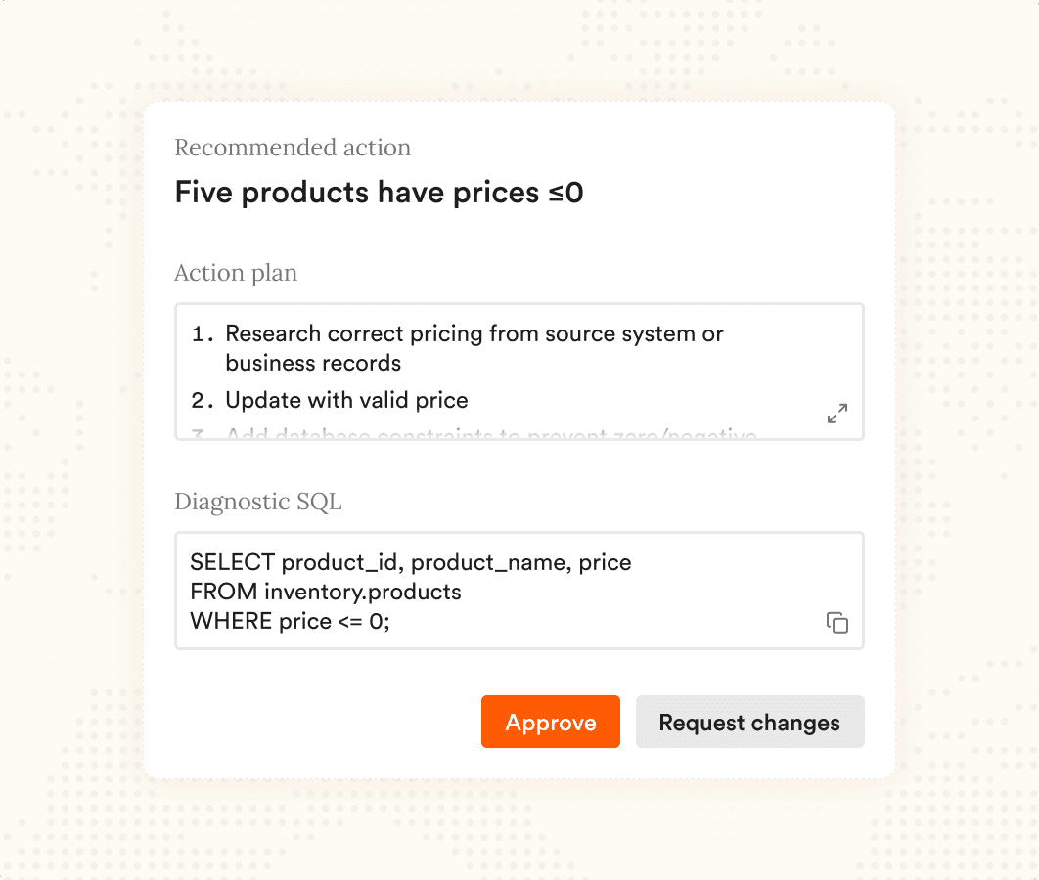1039x880 pixels.
Task: Click the "1." list number marker
Action: coord(203,334)
